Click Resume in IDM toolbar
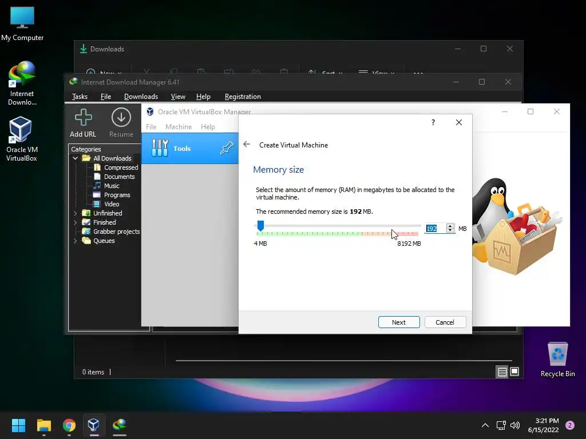The width and height of the screenshot is (586, 439). tap(121, 123)
